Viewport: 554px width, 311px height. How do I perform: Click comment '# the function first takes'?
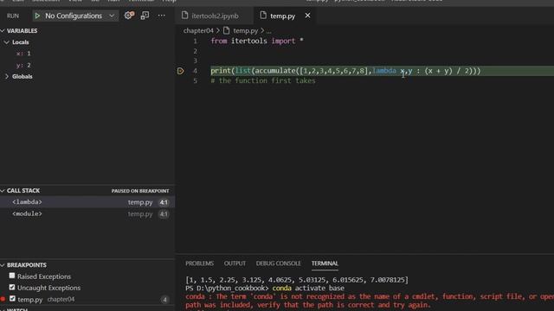click(x=263, y=80)
